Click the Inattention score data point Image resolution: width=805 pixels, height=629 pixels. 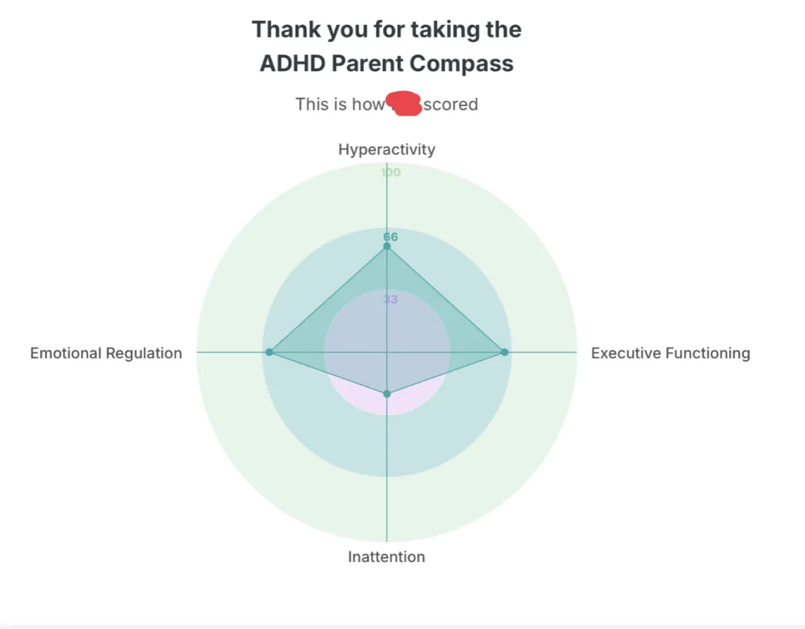point(386,394)
